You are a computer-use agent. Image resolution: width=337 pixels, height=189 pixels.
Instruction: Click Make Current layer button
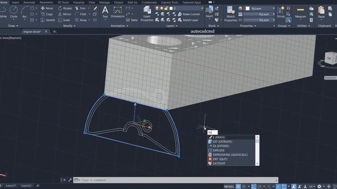point(189,14)
